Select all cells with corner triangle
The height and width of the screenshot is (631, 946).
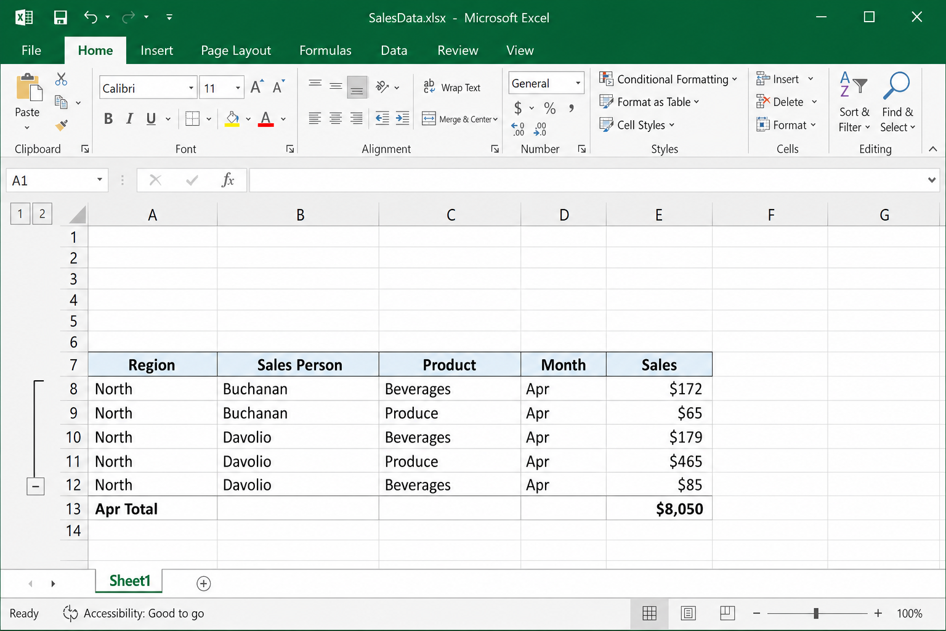77,214
